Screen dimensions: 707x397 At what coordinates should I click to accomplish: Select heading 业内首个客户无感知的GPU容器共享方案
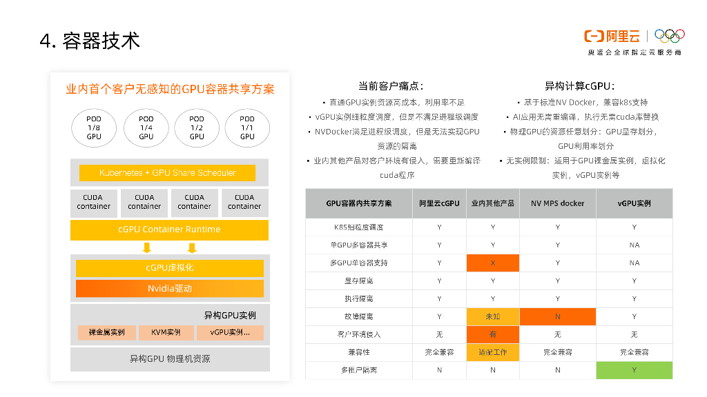coord(170,89)
